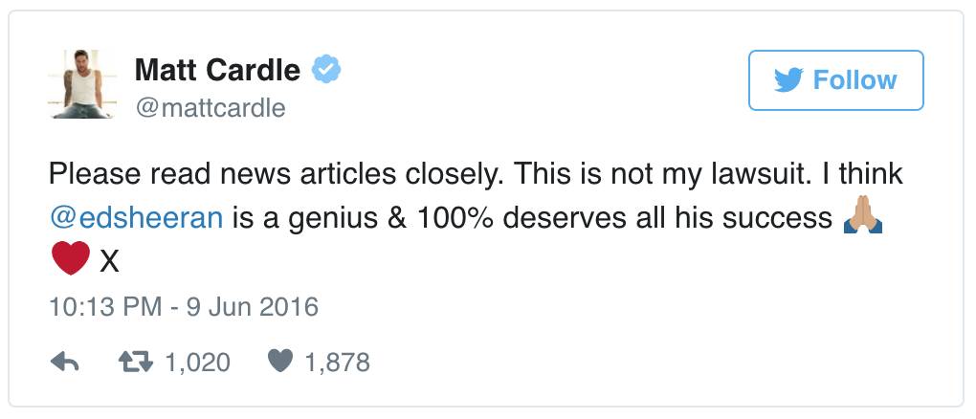Click the 9 Jun 2016 date text
Image resolution: width=976 pixels, height=419 pixels.
(252, 307)
